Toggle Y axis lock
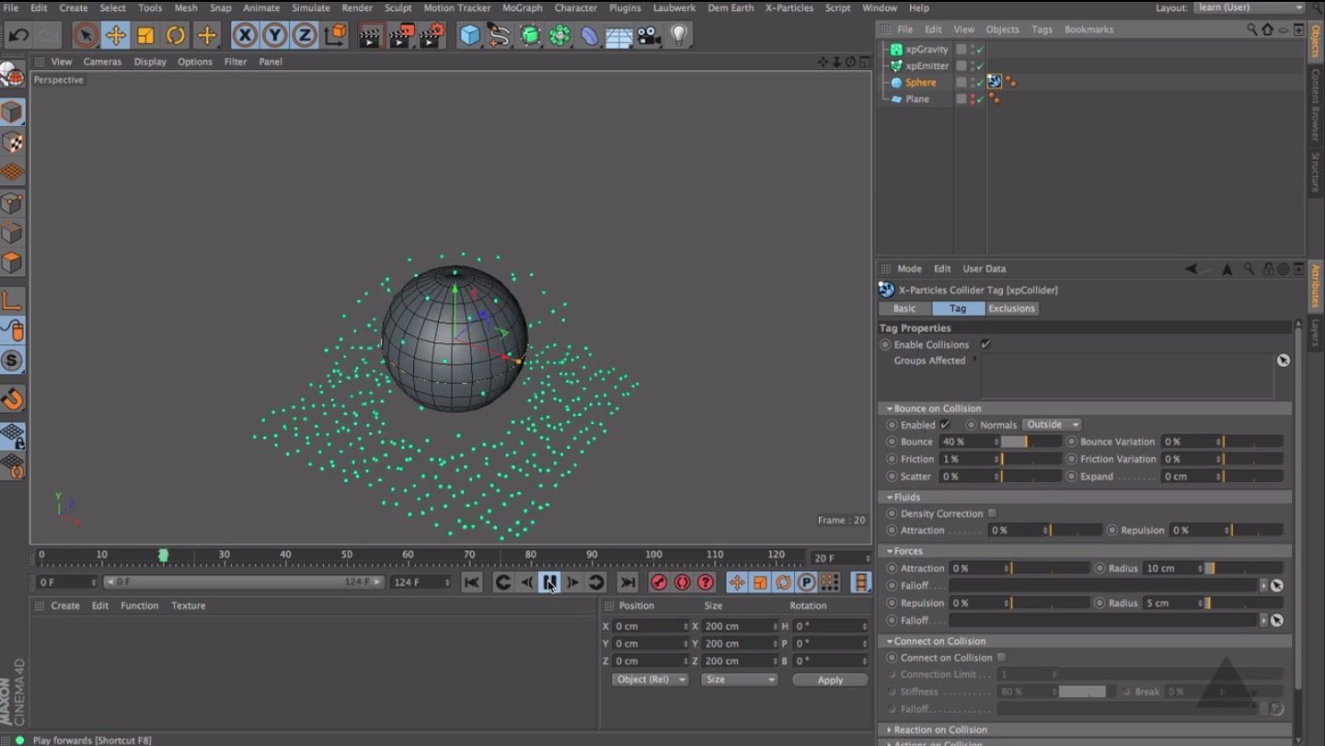This screenshot has width=1325, height=746. pos(274,36)
